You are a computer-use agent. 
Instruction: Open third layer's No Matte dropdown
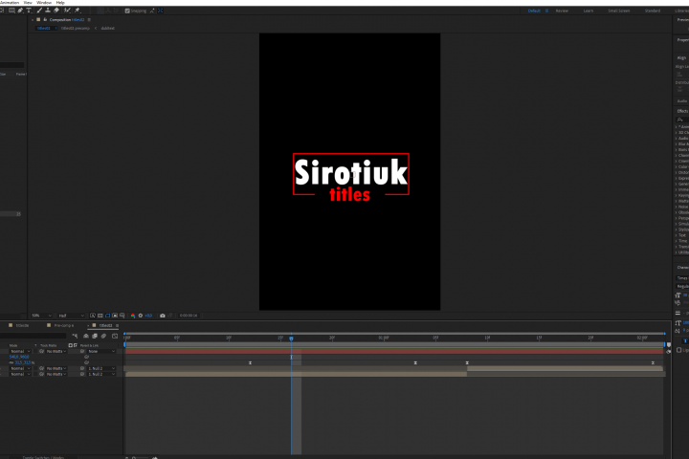point(56,374)
